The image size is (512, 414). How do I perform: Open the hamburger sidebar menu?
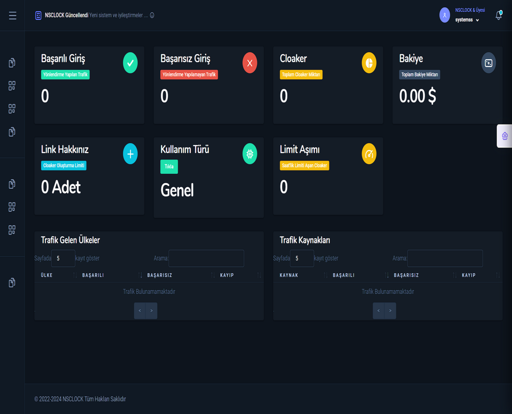click(x=12, y=15)
